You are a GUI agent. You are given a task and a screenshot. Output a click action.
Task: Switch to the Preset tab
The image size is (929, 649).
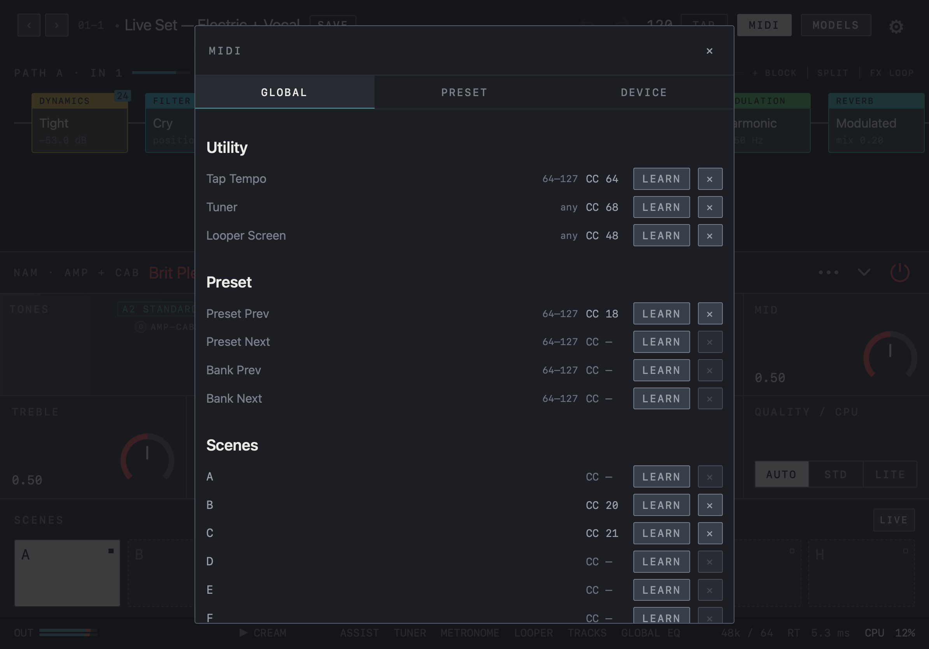coord(464,92)
